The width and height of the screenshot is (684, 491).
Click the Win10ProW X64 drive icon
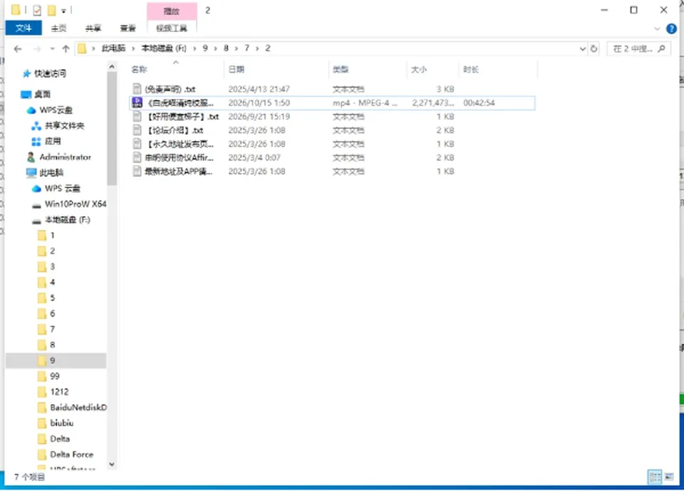coord(36,205)
